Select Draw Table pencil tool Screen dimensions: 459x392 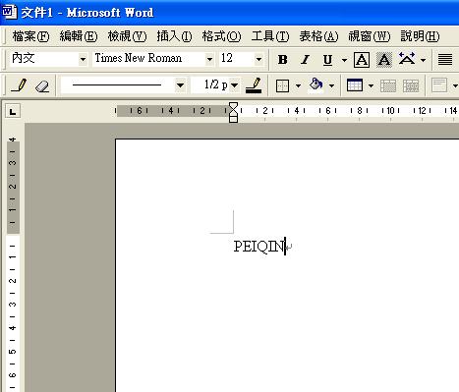[19, 85]
